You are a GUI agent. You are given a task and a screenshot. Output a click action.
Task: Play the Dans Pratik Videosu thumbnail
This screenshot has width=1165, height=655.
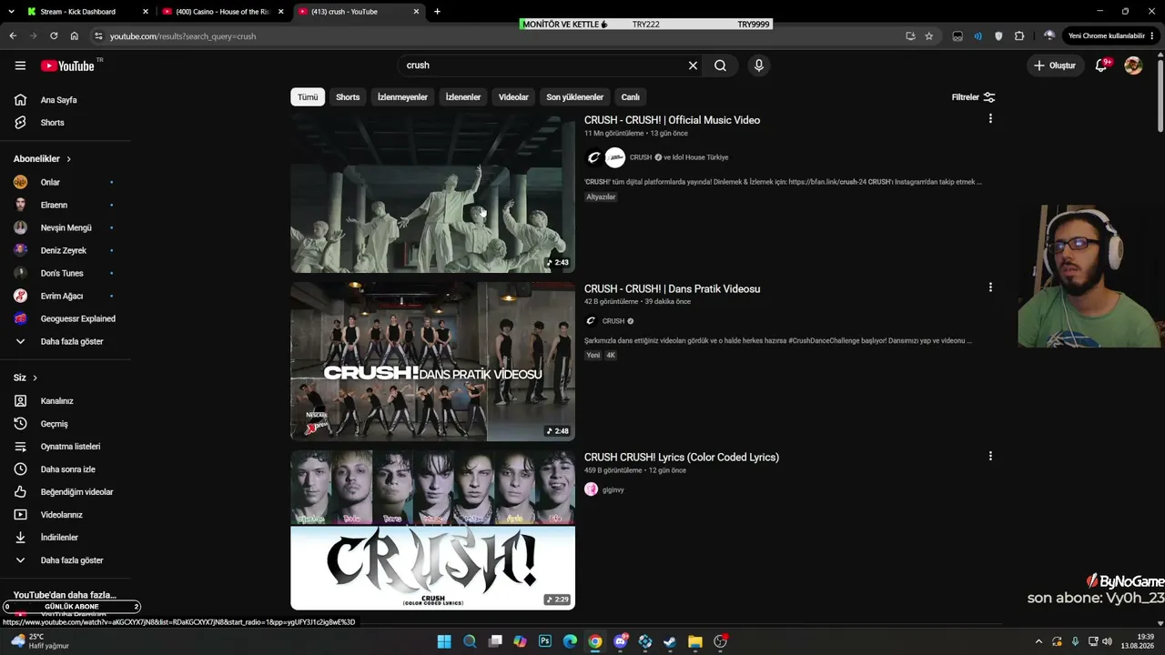tap(432, 361)
